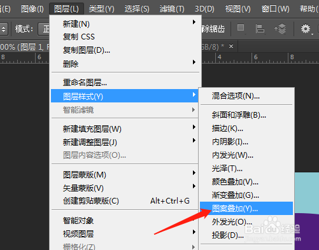319x250 pixels.
Task: Choose 外发光(O)... layer style
Action: pyautogui.click(x=246, y=222)
